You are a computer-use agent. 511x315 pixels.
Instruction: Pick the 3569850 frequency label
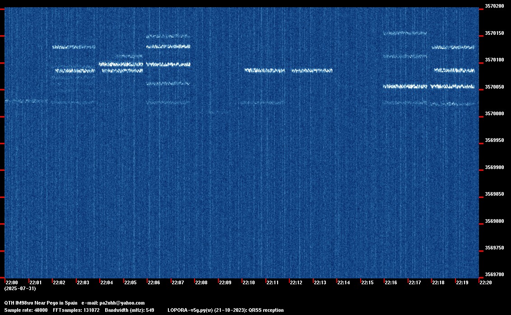pos(494,194)
